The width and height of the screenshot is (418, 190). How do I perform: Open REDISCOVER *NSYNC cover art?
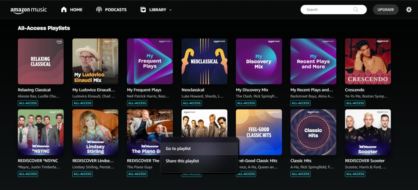pos(41,132)
